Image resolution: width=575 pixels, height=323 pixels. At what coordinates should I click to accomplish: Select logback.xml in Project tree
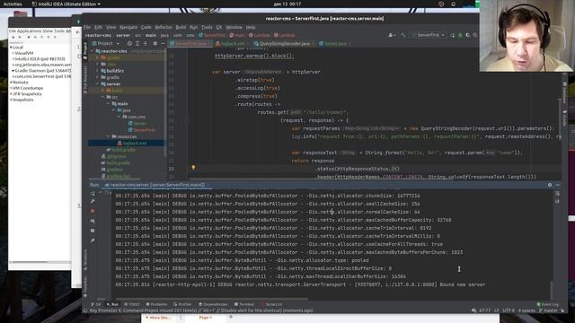[x=132, y=144]
